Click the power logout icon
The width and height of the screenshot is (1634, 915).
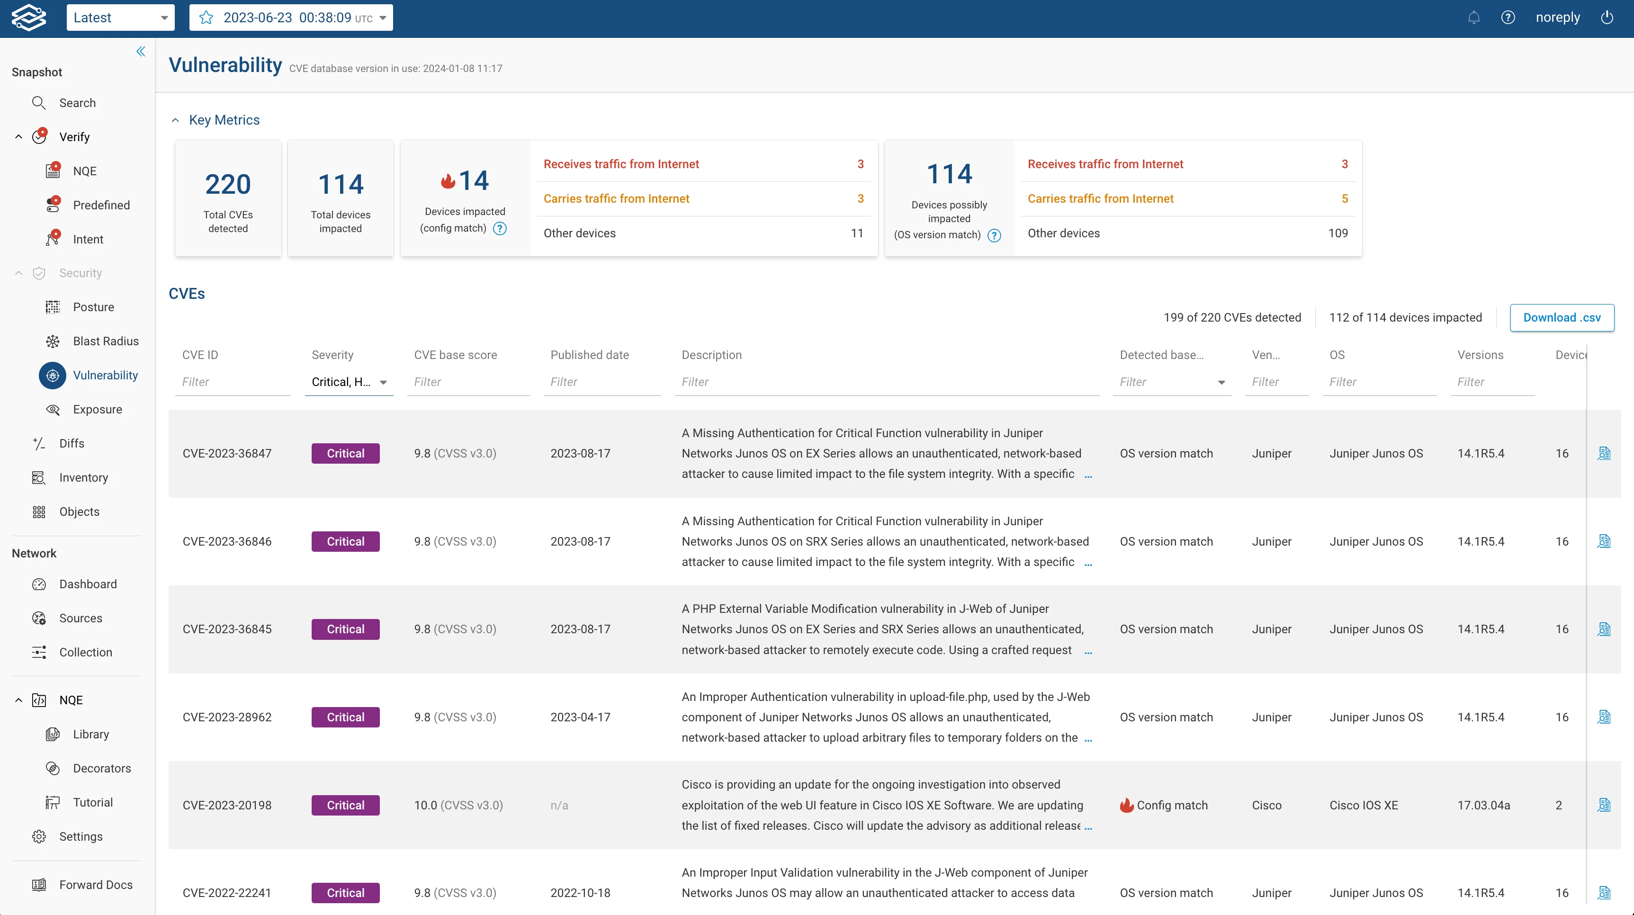(x=1607, y=18)
